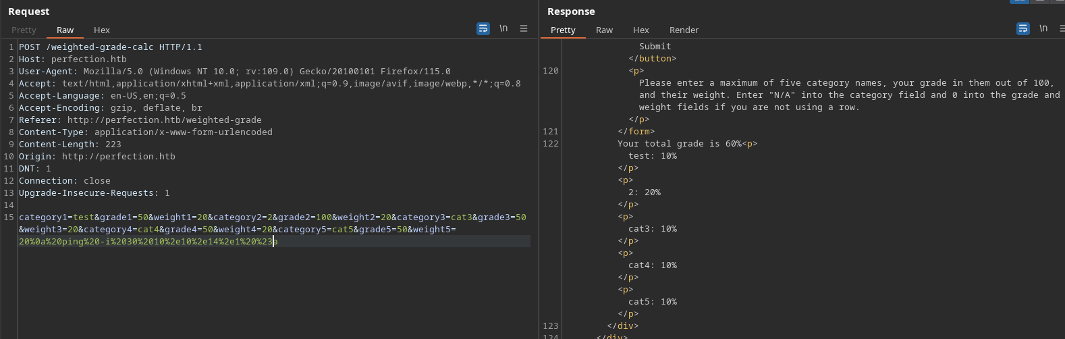Viewport: 1065px width, 339px height.
Task: Click response line number 120
Action: click(551, 70)
